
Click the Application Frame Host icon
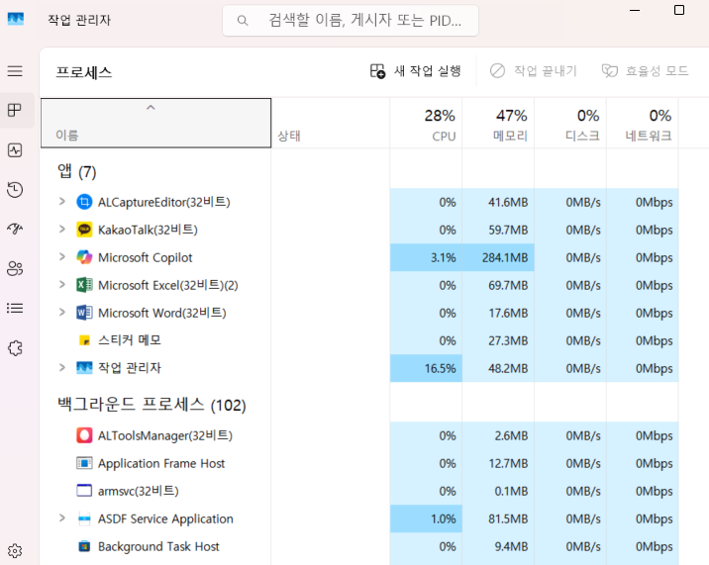[84, 463]
